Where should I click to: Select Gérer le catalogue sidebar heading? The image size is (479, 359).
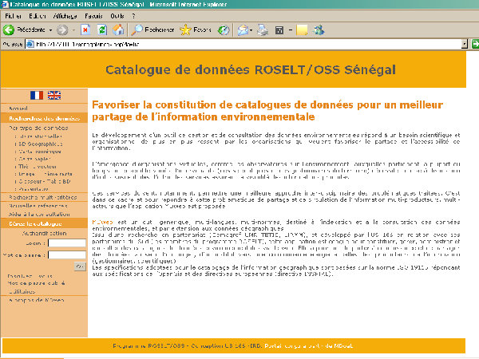click(35, 223)
